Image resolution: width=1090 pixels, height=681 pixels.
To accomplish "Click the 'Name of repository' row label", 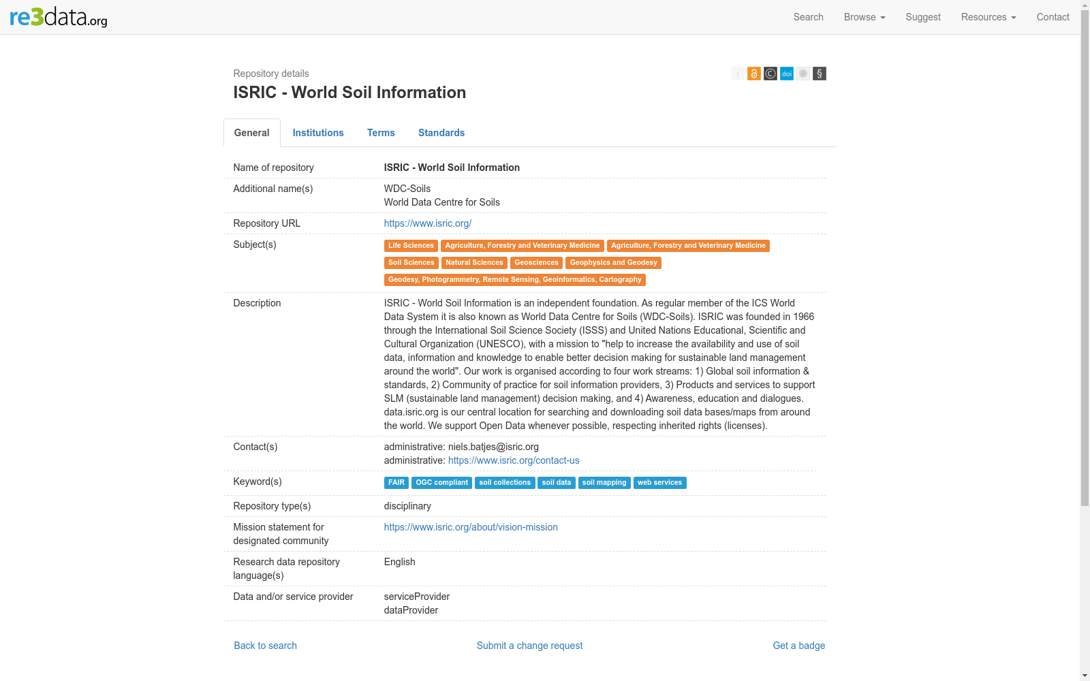I will (274, 168).
